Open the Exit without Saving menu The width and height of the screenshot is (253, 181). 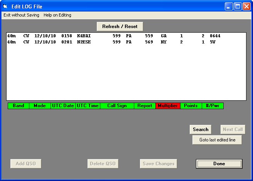[21, 15]
